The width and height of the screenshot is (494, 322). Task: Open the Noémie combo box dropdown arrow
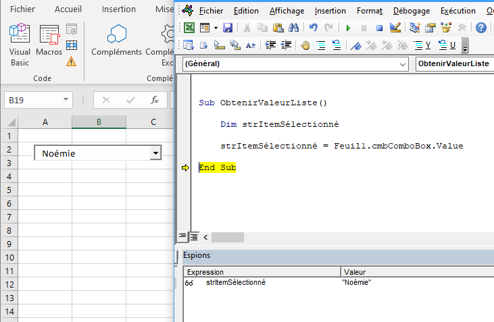click(x=155, y=153)
